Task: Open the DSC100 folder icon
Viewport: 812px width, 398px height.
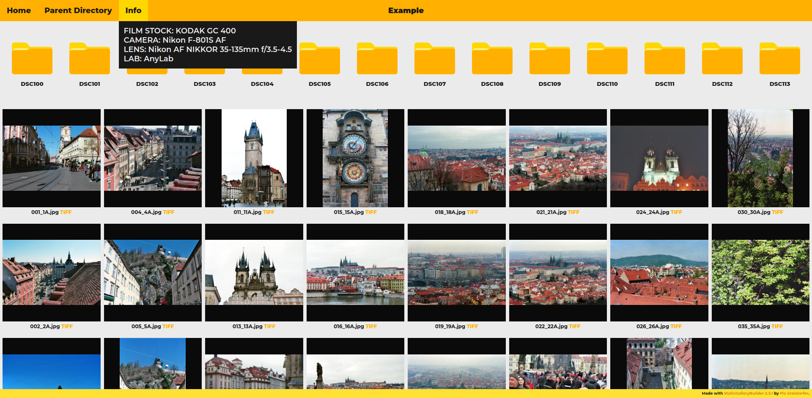Action: point(32,59)
